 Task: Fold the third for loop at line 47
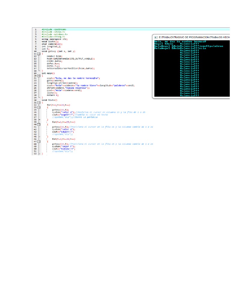coord(38,141)
